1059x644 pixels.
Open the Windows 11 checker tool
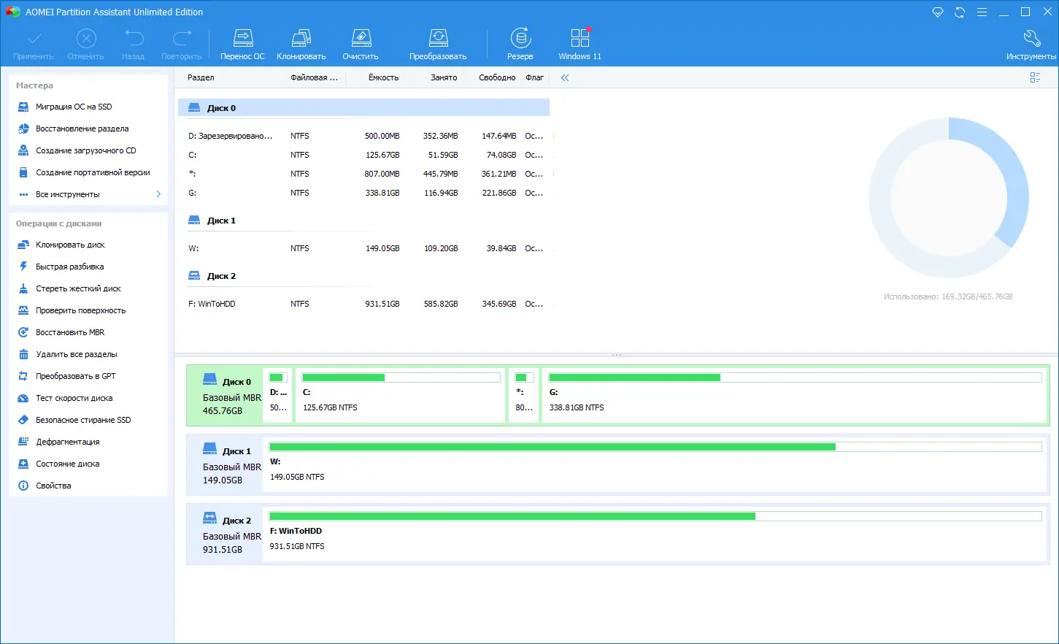[x=580, y=45]
